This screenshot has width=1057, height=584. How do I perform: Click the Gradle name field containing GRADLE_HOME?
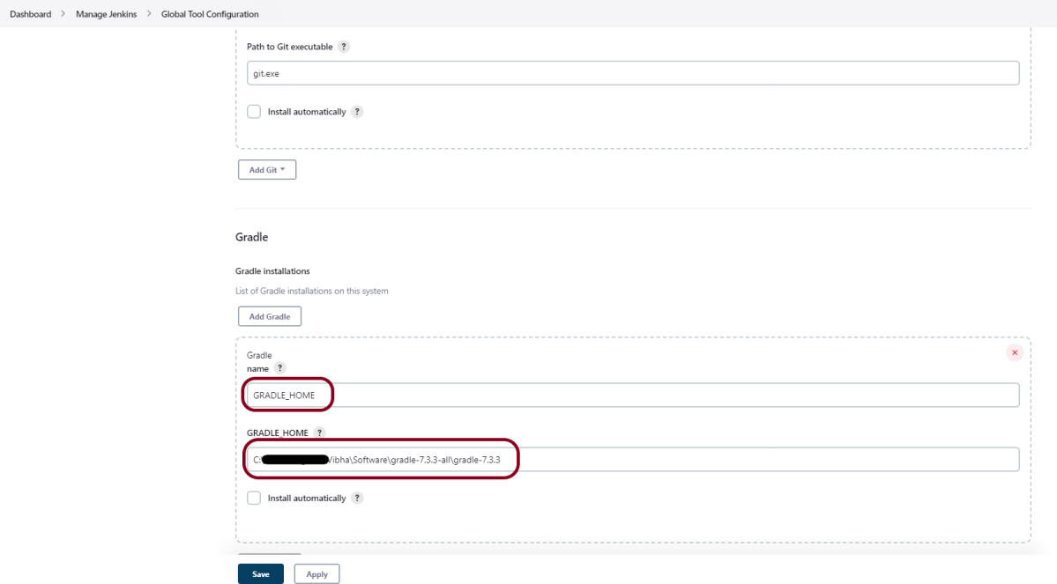tap(632, 395)
